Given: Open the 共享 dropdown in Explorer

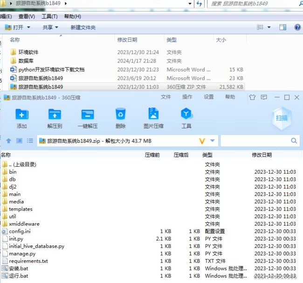Looking at the screenshot, I should coord(56,27).
